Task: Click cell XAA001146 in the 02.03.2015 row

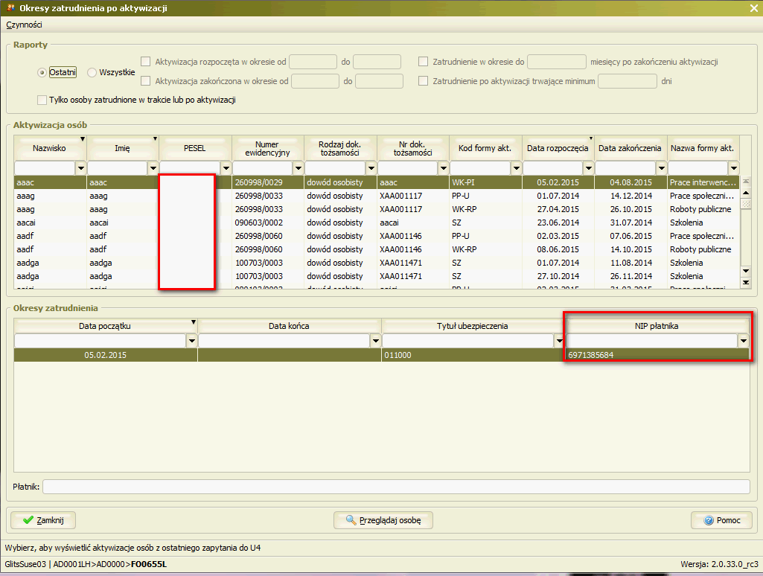Action: (412, 236)
